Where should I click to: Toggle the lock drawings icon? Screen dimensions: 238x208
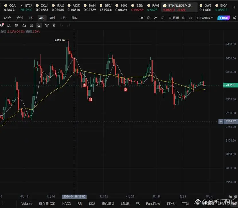click(x=24, y=25)
